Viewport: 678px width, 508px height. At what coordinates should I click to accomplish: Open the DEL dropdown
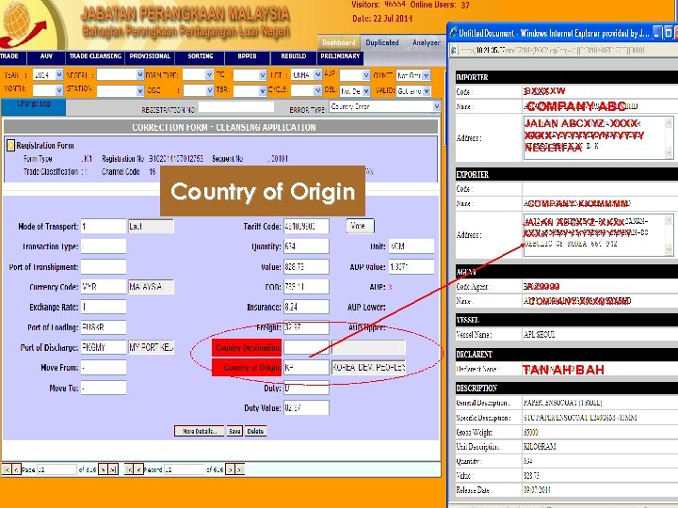(366, 90)
